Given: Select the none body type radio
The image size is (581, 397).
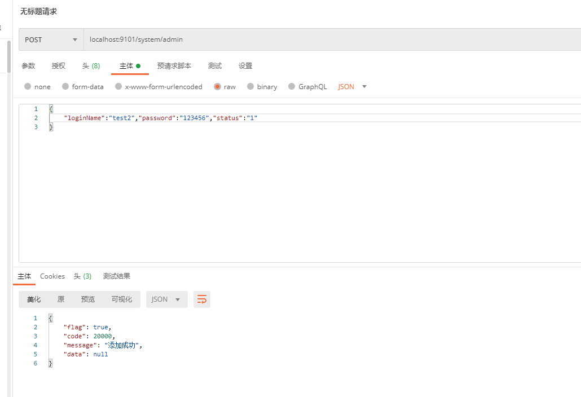Looking at the screenshot, I should tap(28, 87).
